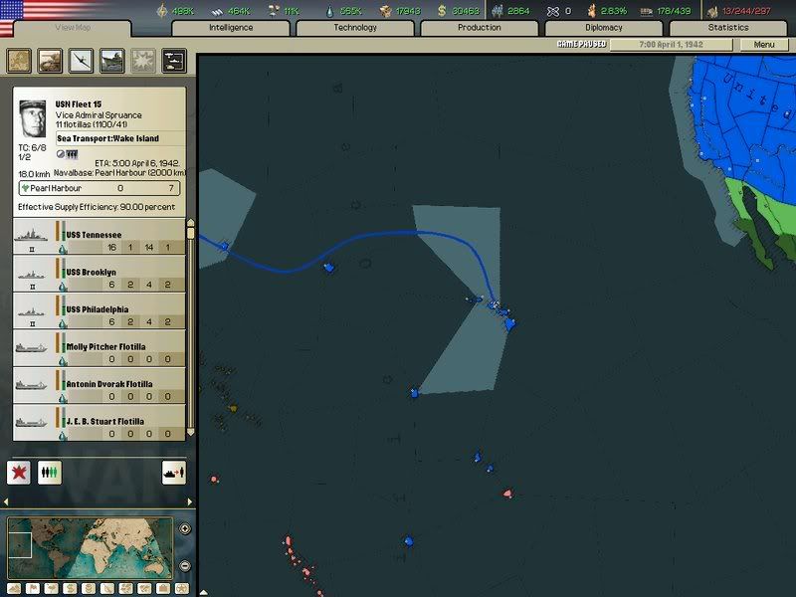Select the land units (tank) filter icon
The height and width of the screenshot is (597, 796).
[x=50, y=62]
